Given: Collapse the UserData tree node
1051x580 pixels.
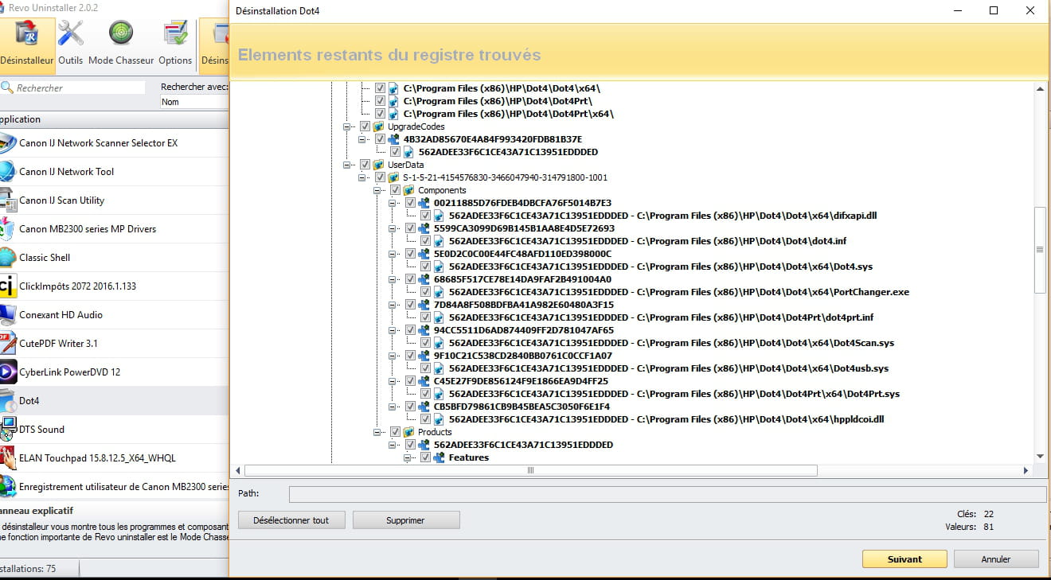Looking at the screenshot, I should coord(347,165).
